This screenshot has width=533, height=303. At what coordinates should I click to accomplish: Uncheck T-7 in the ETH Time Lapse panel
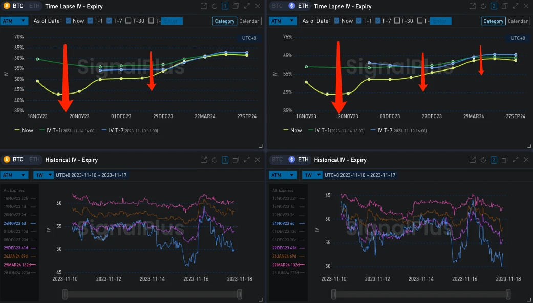click(378, 21)
